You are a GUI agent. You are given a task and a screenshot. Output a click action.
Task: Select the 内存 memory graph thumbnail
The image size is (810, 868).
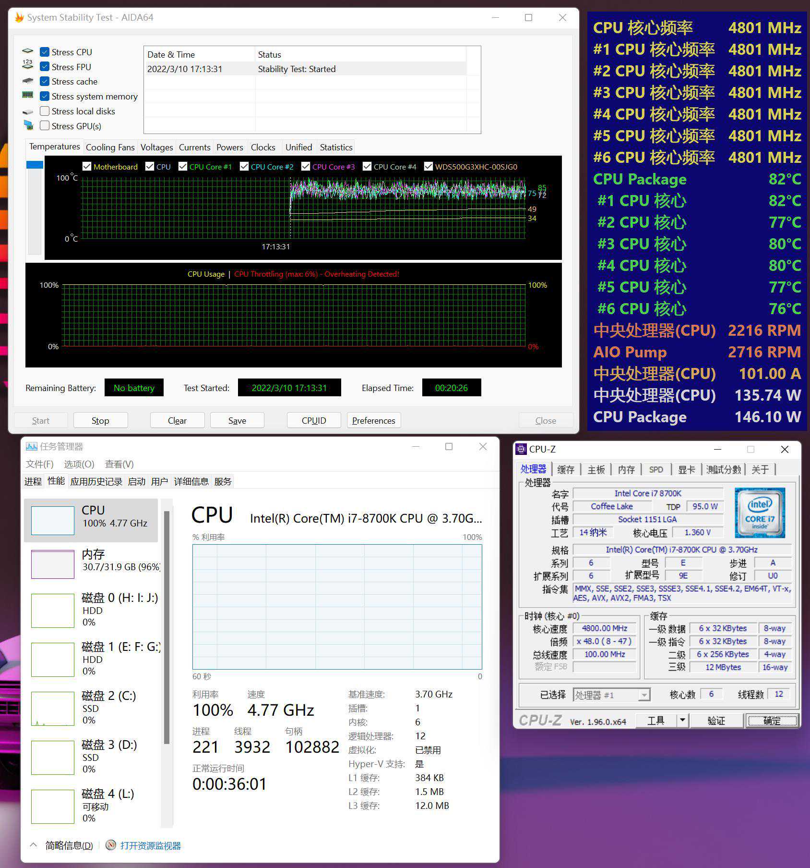[53, 564]
